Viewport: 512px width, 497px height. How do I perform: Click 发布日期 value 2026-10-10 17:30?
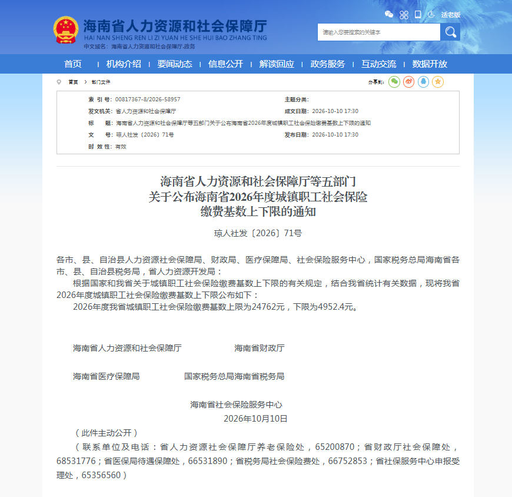(335, 135)
